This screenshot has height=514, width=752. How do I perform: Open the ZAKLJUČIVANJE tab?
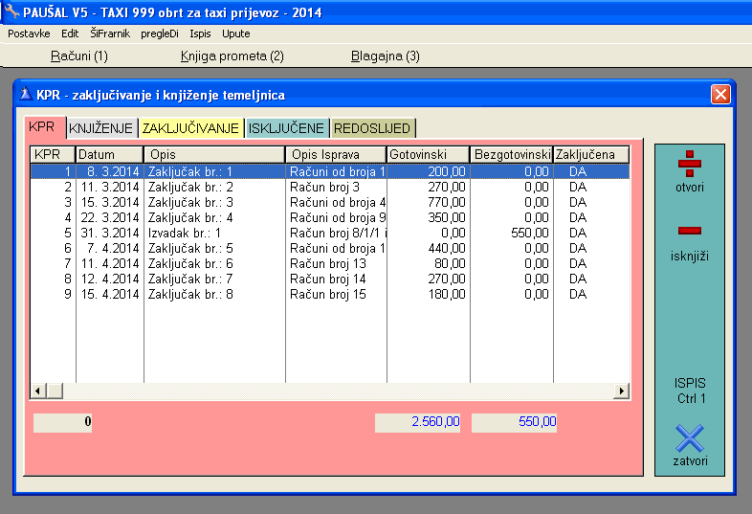[x=190, y=128]
